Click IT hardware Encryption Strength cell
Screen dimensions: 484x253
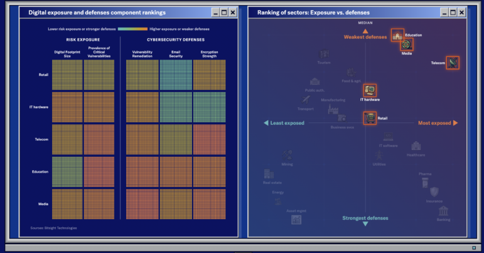tap(209, 107)
